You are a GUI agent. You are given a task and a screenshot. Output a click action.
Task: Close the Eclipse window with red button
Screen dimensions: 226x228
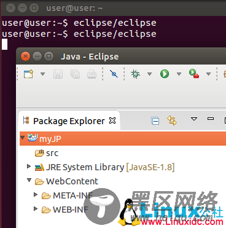tap(25, 57)
